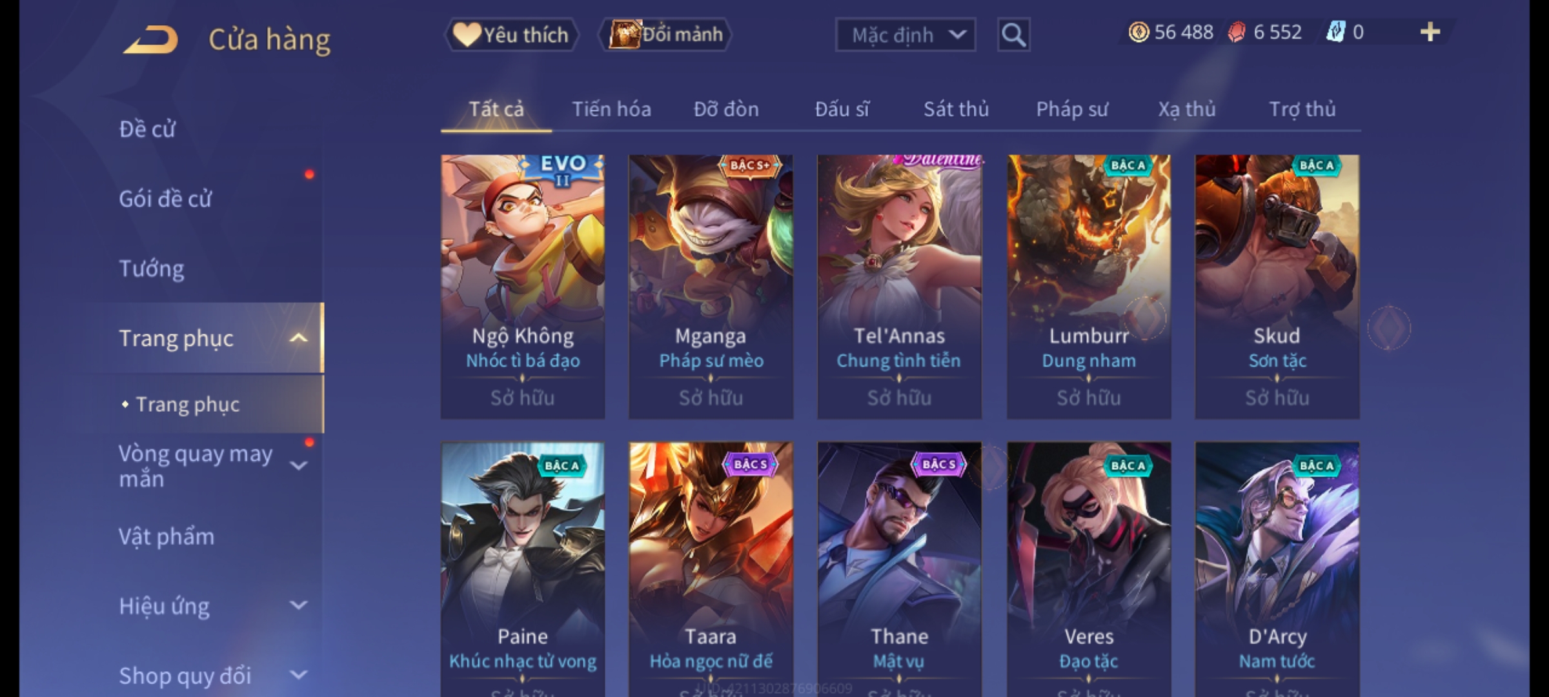Tap the red ruby currency icon

pos(1237,32)
